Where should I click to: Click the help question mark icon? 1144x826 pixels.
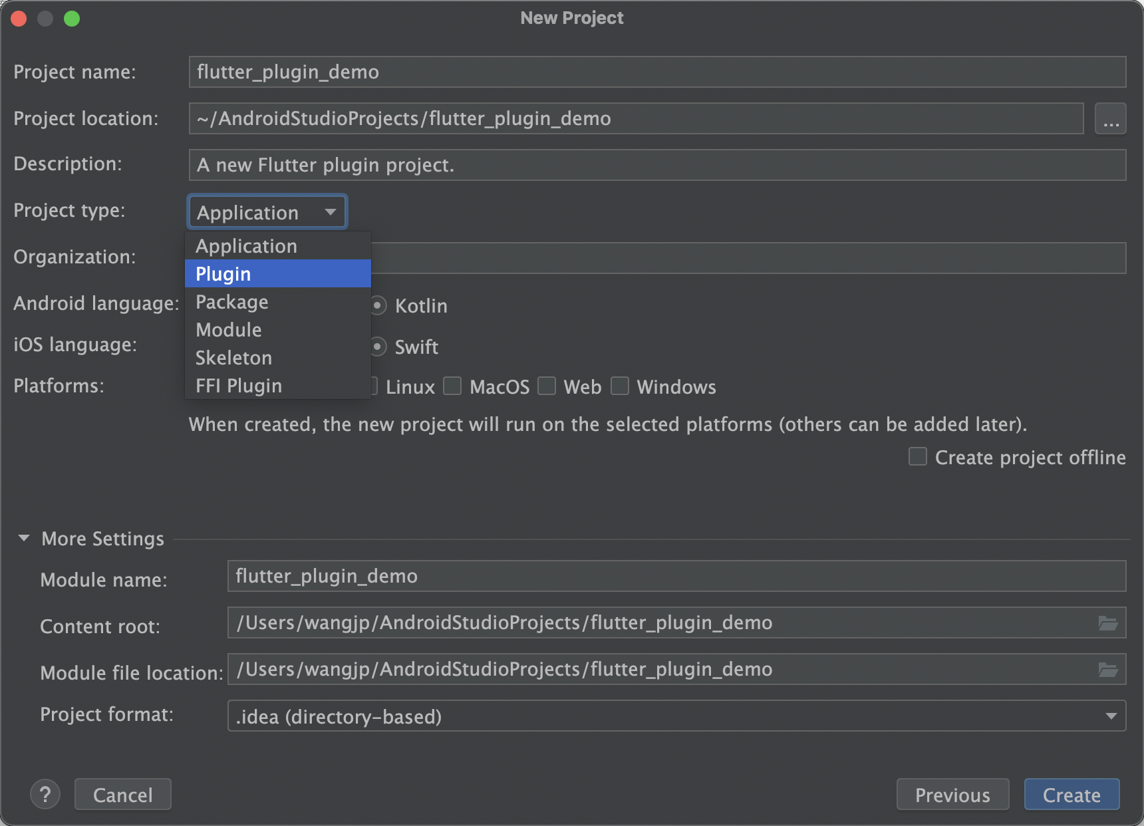point(45,794)
